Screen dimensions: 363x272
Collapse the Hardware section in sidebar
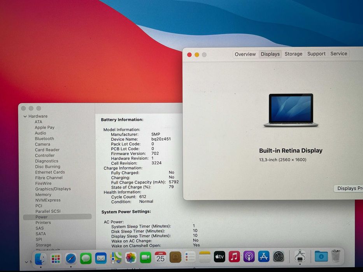25,116
